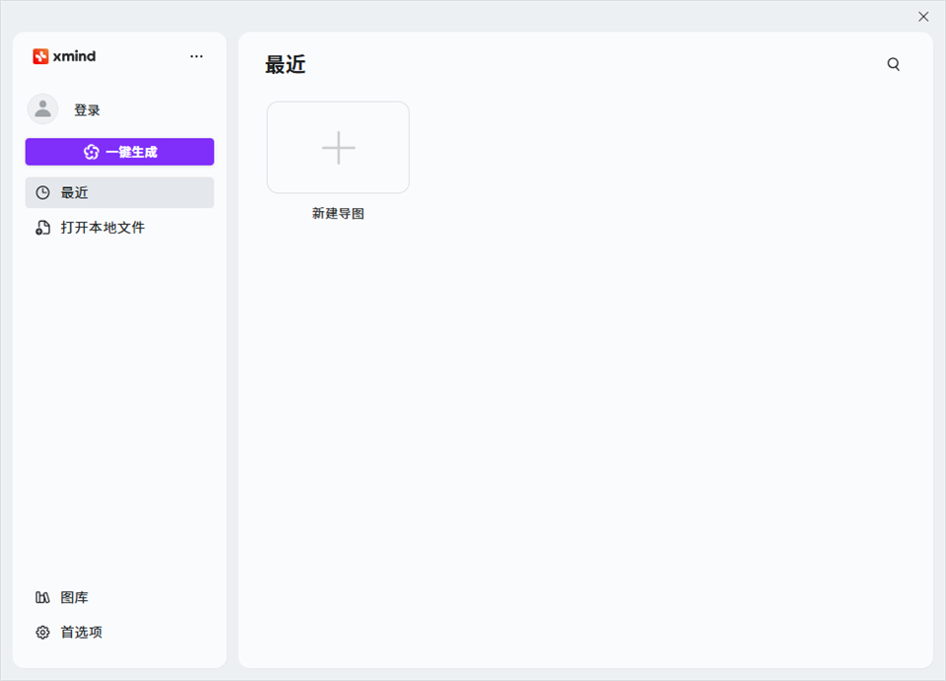Image resolution: width=946 pixels, height=681 pixels.
Task: Open the 首选项 preferences label
Action: [82, 633]
